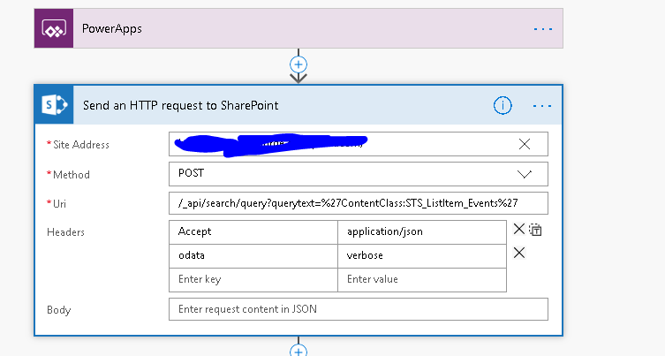This screenshot has width=665, height=356.
Task: Click the SharePoint action icon
Action: [x=54, y=105]
